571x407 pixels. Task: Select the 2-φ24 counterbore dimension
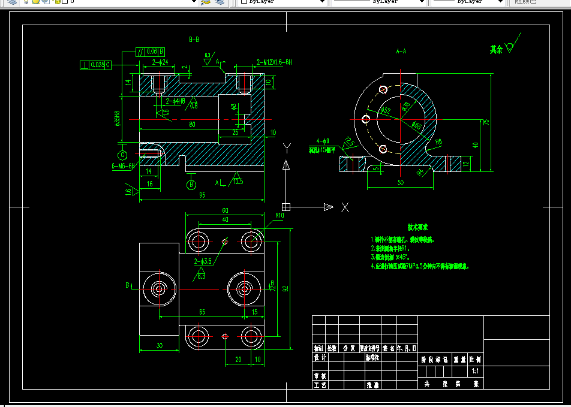pos(160,62)
